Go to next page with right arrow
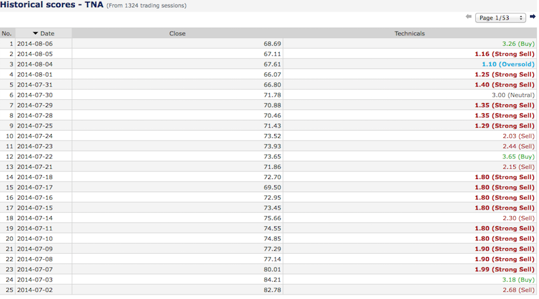The height and width of the screenshot is (299, 539). [x=533, y=17]
